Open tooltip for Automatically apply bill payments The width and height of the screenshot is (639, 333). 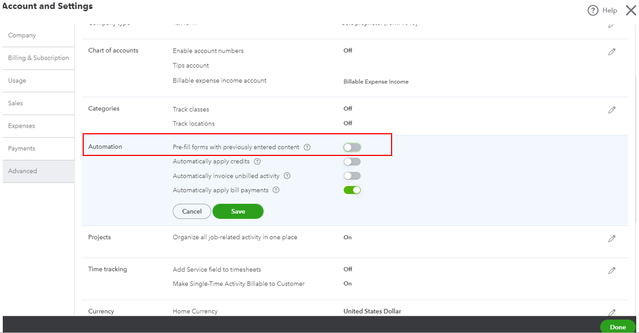point(277,190)
